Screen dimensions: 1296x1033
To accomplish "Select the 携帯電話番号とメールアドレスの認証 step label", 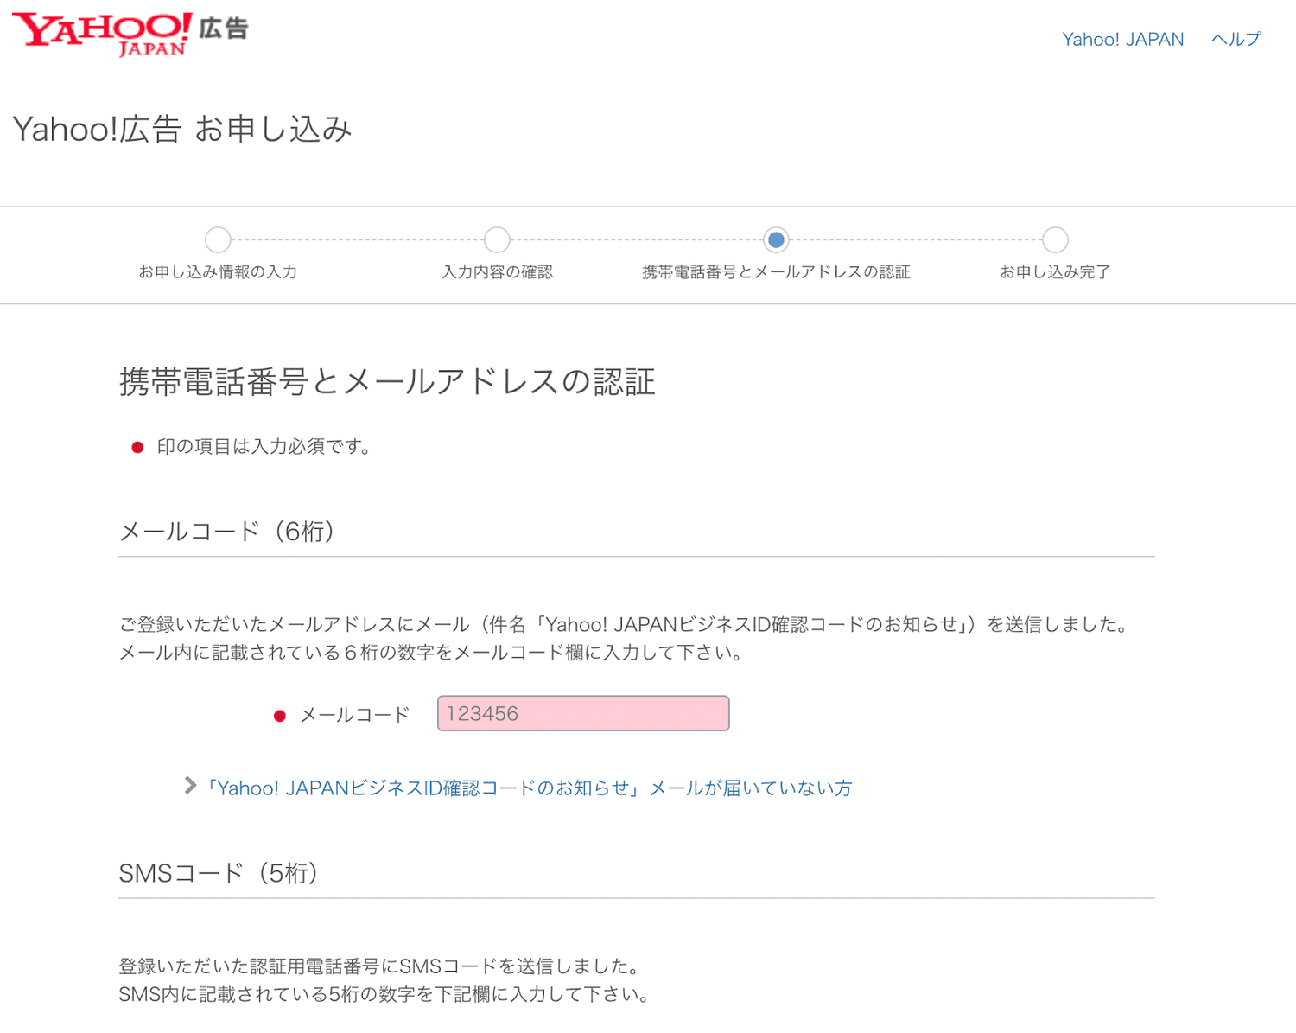I will 776,272.
